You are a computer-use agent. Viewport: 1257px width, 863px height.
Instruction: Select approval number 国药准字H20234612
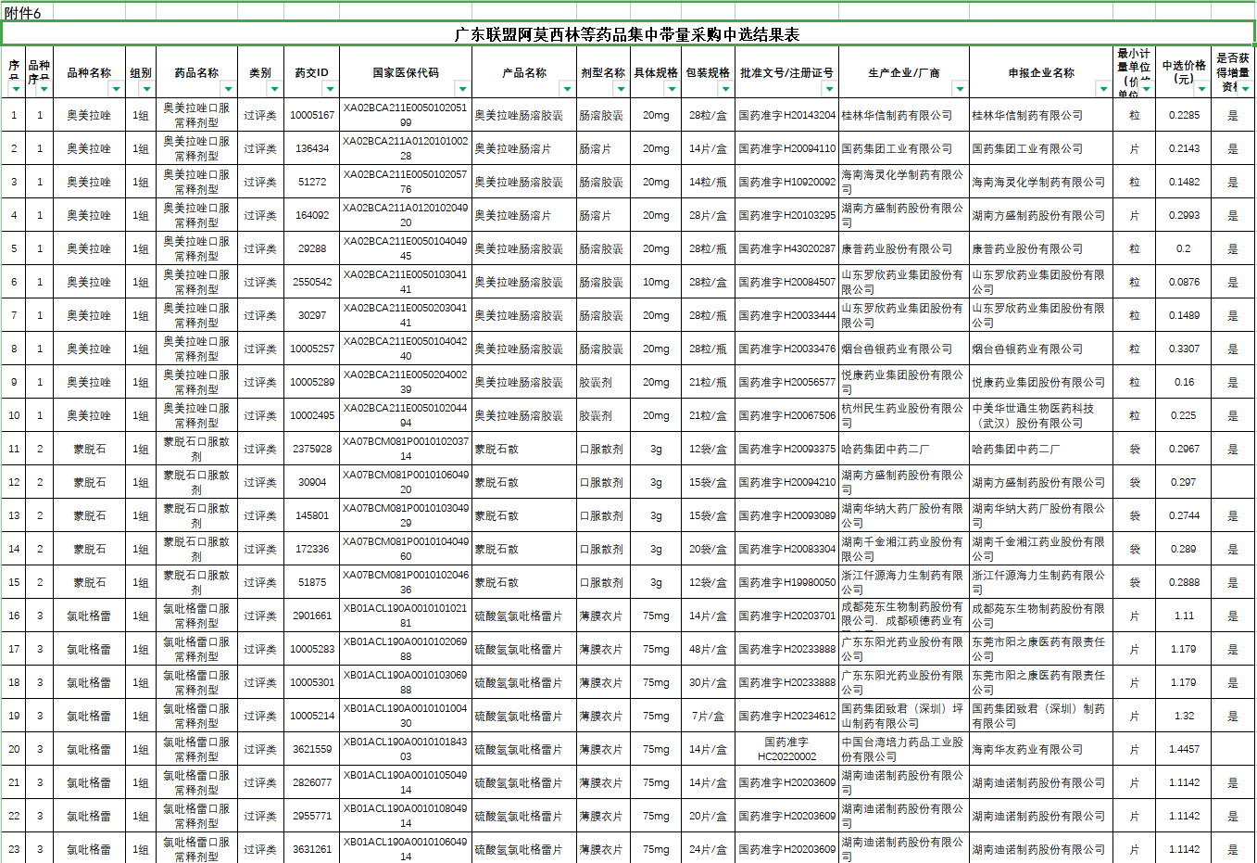(x=787, y=716)
